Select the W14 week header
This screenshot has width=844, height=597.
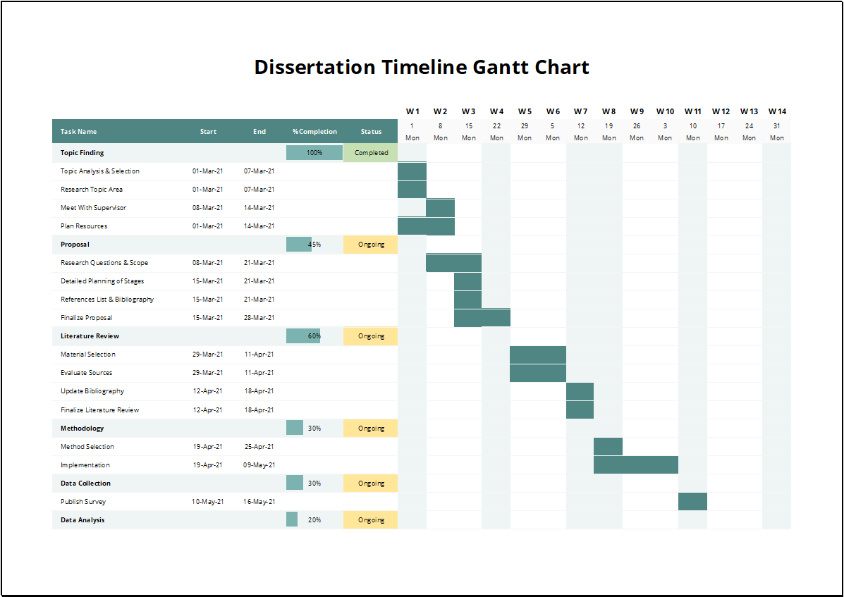point(777,111)
